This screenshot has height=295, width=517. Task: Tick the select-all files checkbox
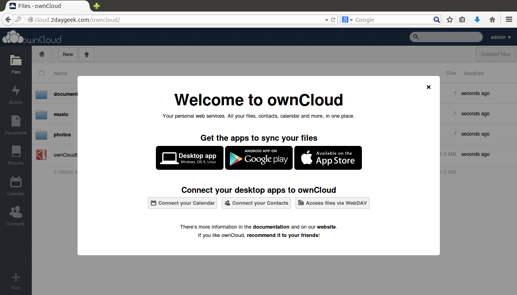pos(42,73)
